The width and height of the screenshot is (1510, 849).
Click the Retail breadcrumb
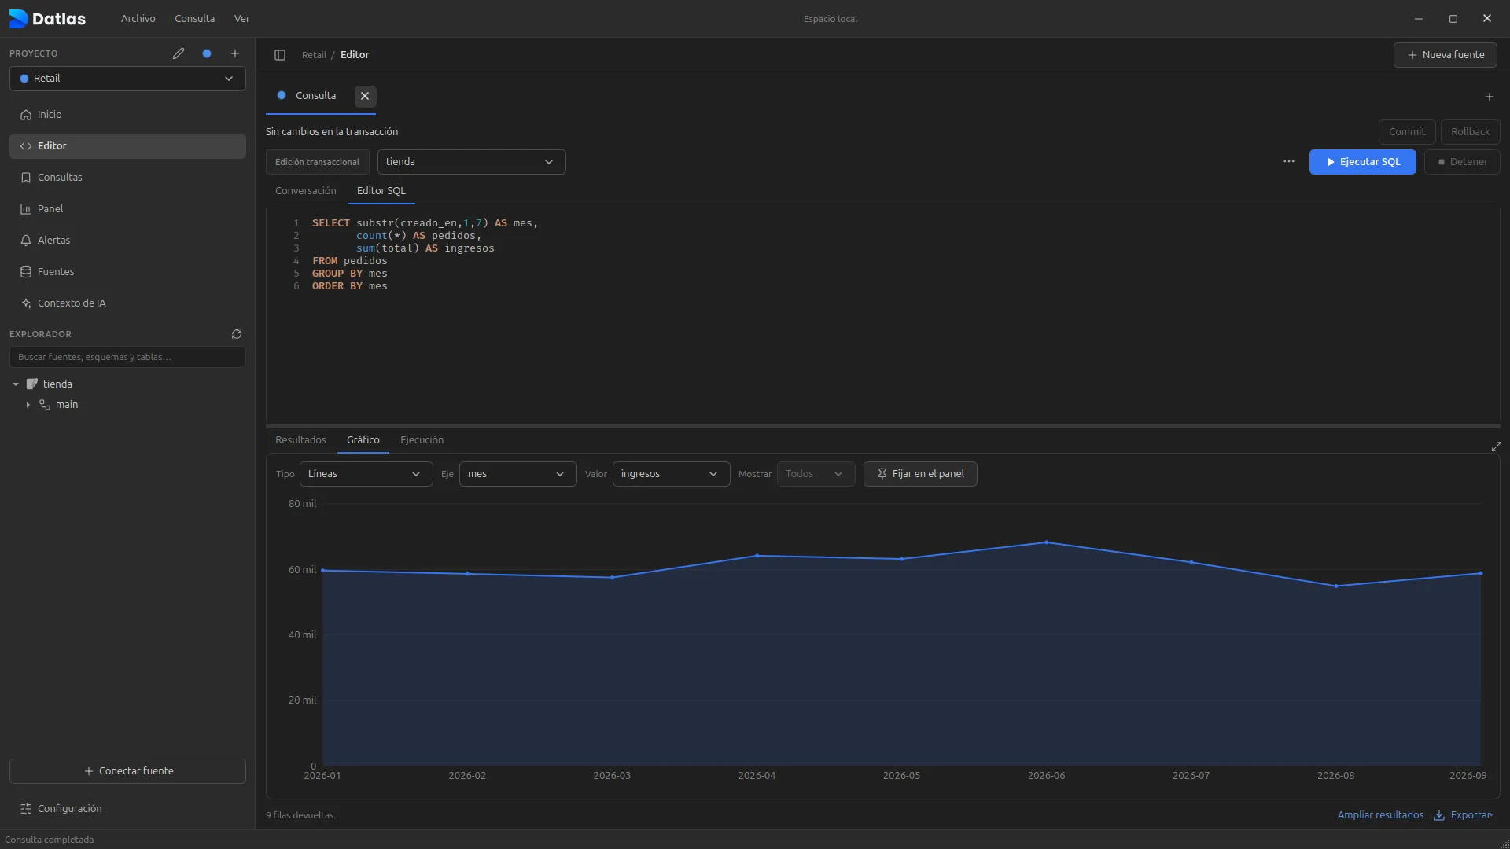click(x=314, y=55)
